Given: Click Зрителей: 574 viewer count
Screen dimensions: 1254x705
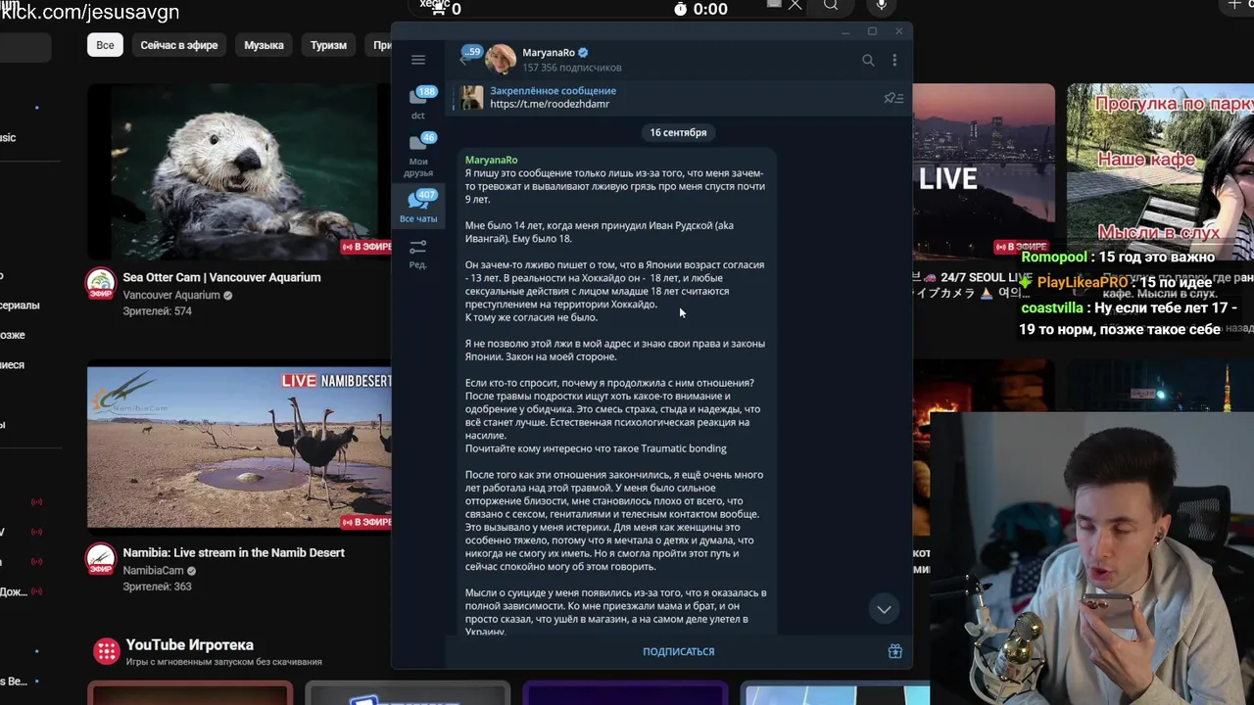Looking at the screenshot, I should point(157,311).
